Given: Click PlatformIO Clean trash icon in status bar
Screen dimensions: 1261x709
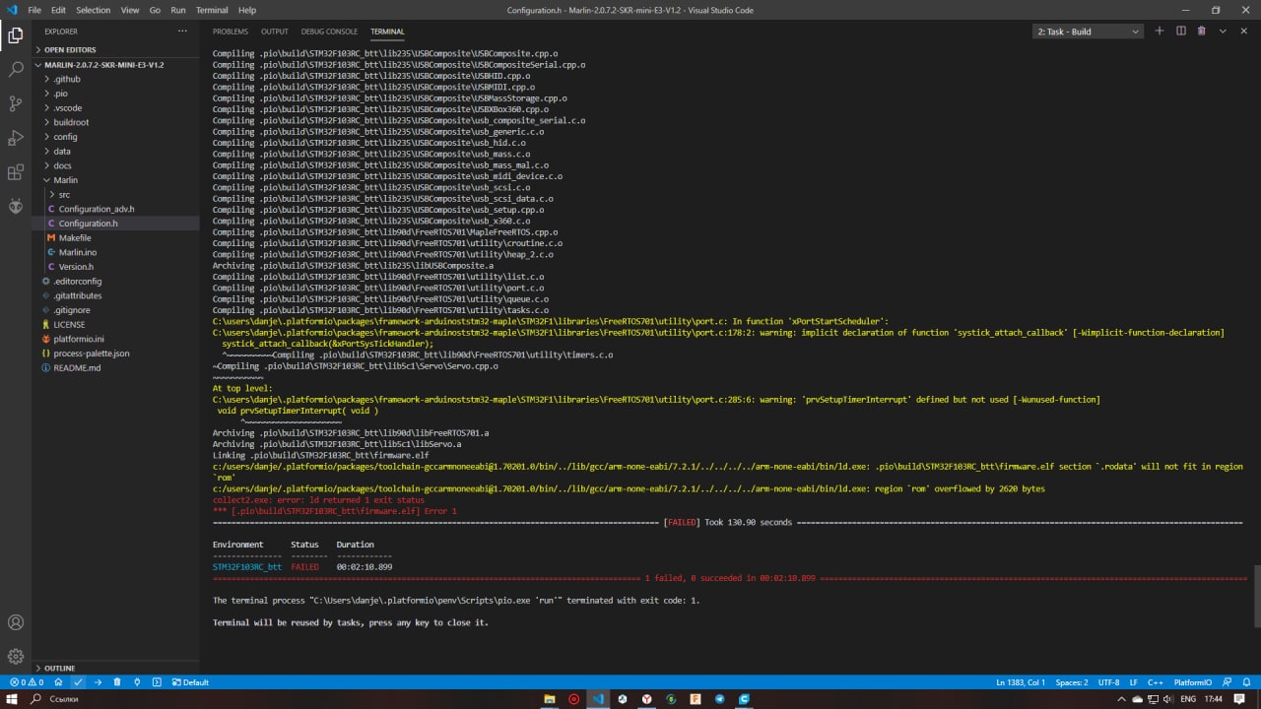Looking at the screenshot, I should pyautogui.click(x=117, y=682).
